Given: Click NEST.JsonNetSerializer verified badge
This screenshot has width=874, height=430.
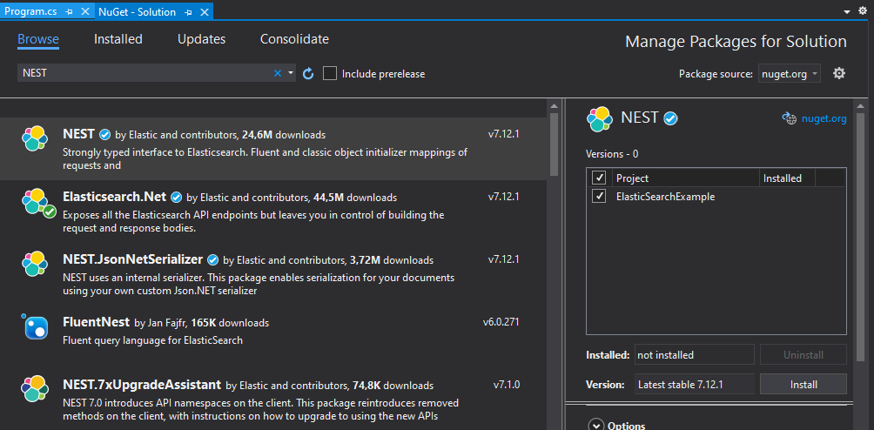Looking at the screenshot, I should [x=212, y=259].
